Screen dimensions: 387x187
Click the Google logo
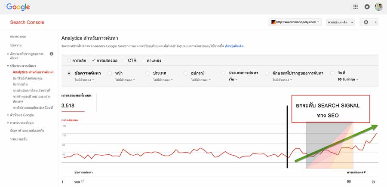click(18, 7)
